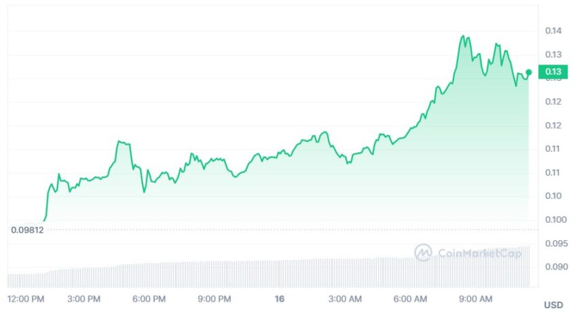Click the chart's highest peak near 0.14

click(x=463, y=36)
